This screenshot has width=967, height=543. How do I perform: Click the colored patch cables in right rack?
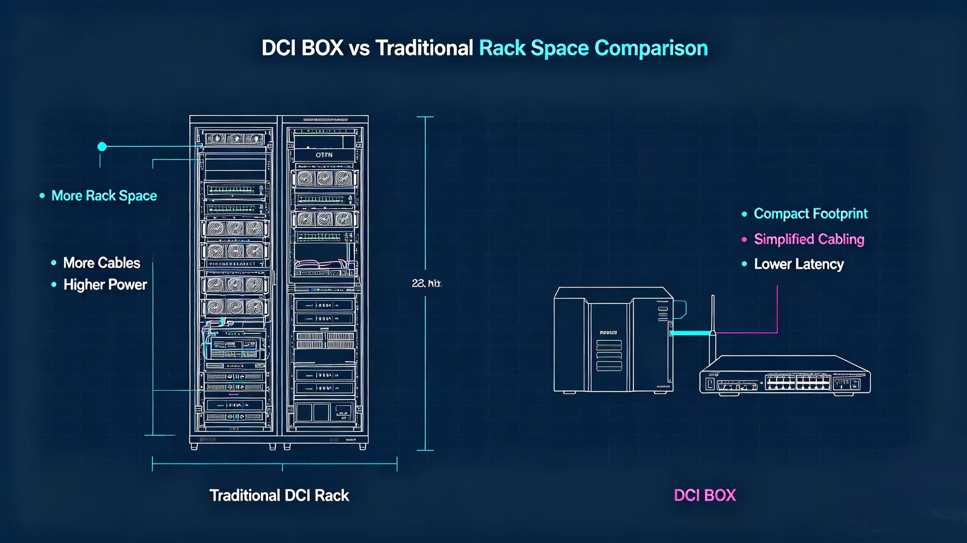(325, 264)
